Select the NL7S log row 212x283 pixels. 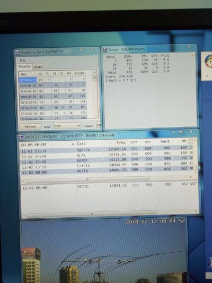click(x=107, y=155)
